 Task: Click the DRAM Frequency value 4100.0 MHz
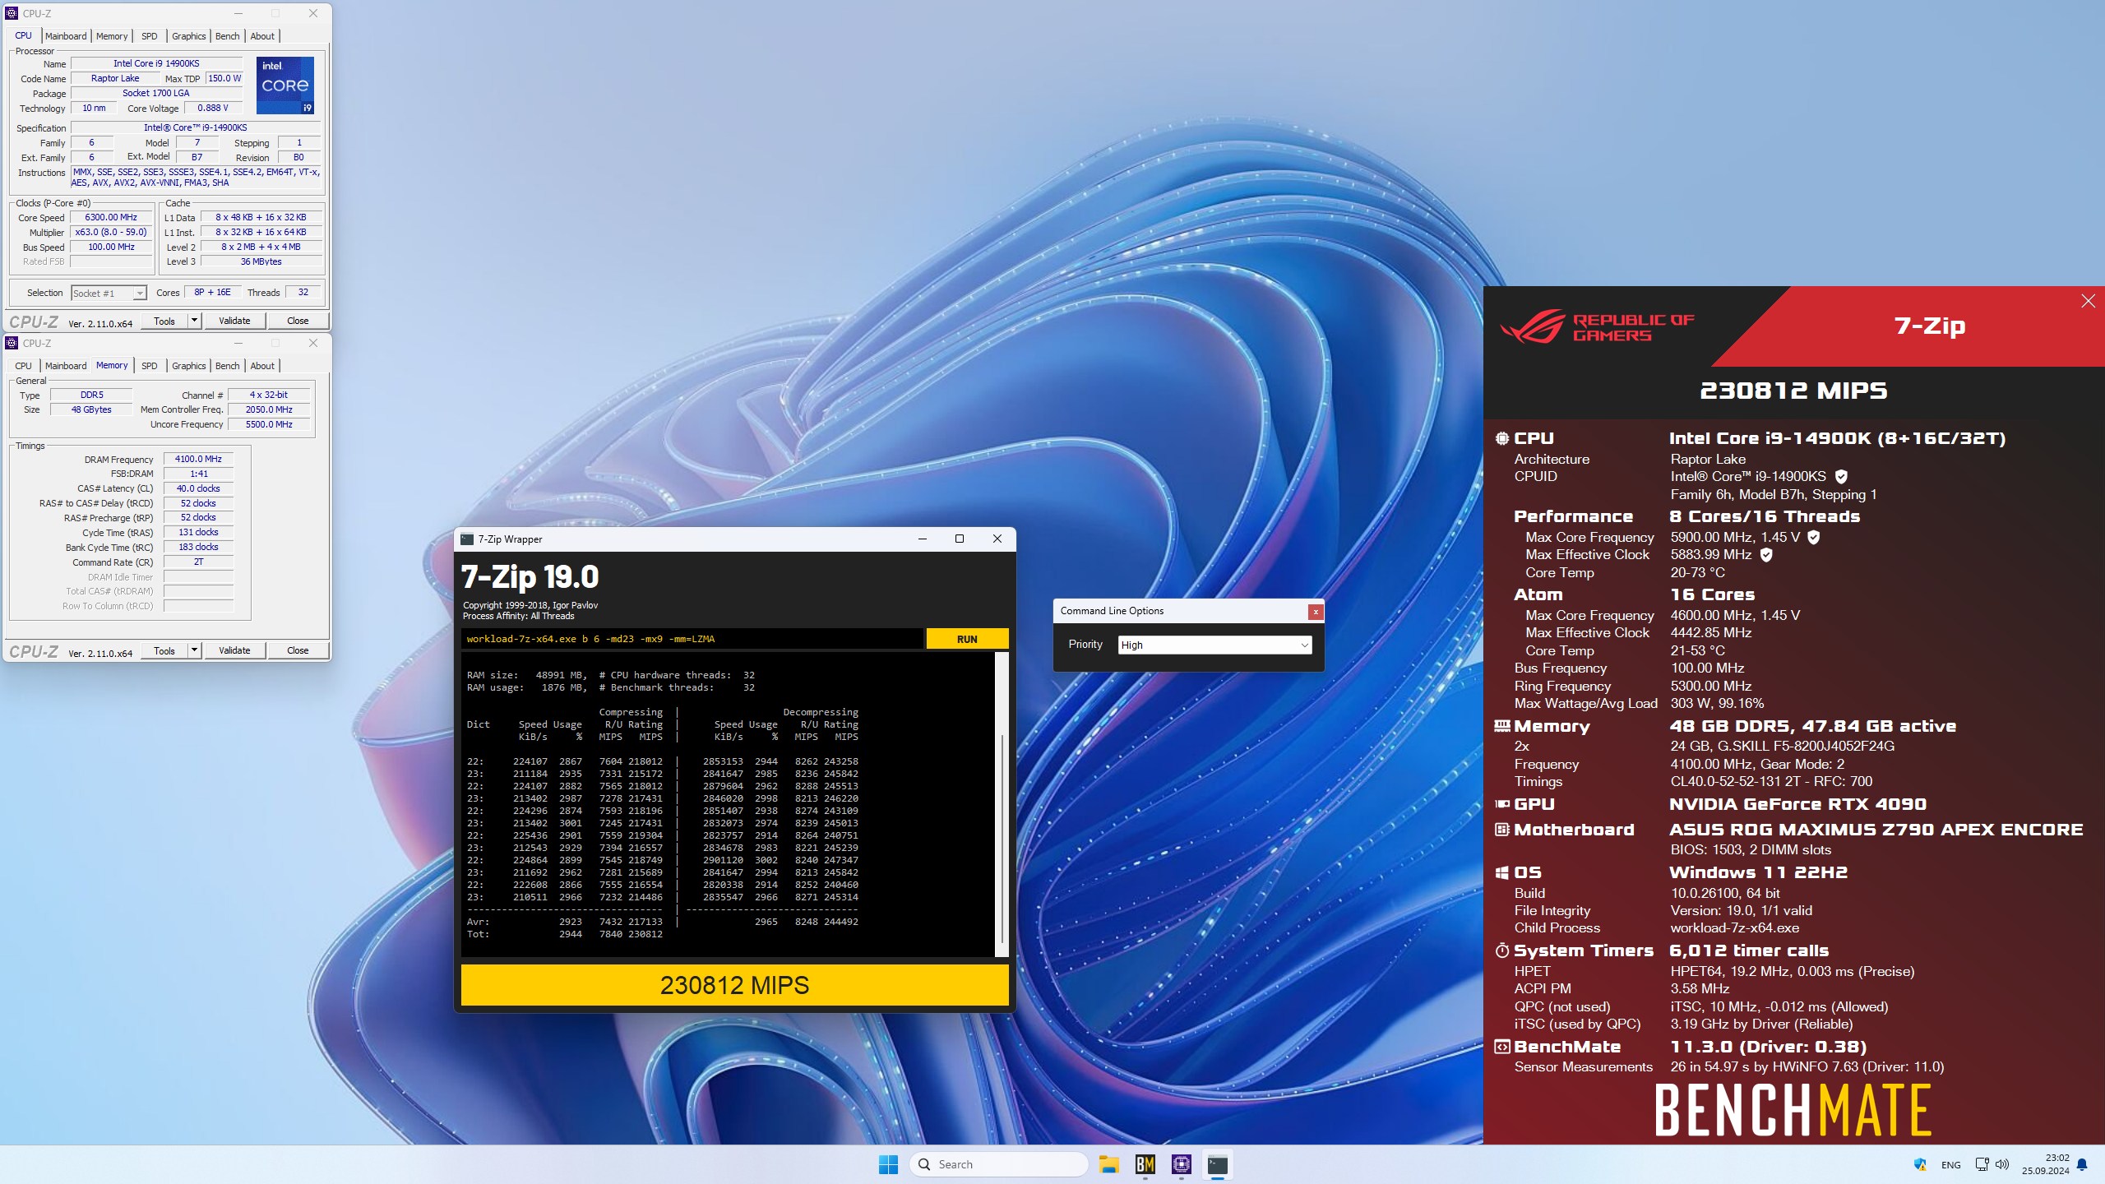click(198, 460)
